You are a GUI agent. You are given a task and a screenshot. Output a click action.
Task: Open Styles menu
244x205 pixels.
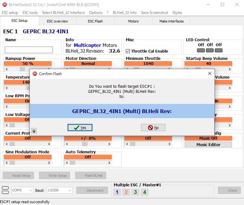177,13
